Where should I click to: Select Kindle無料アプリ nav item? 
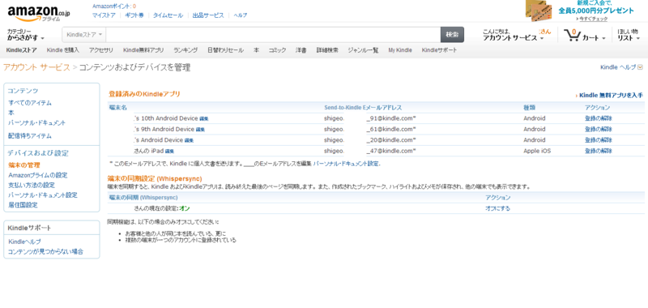coord(143,50)
